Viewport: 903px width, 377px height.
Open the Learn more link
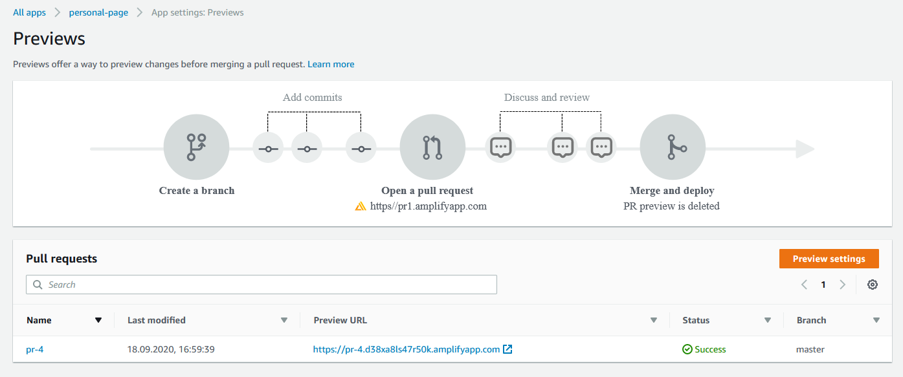331,64
